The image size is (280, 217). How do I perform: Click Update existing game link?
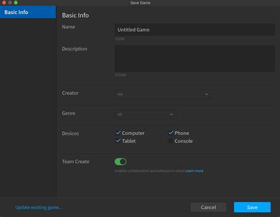(39, 208)
